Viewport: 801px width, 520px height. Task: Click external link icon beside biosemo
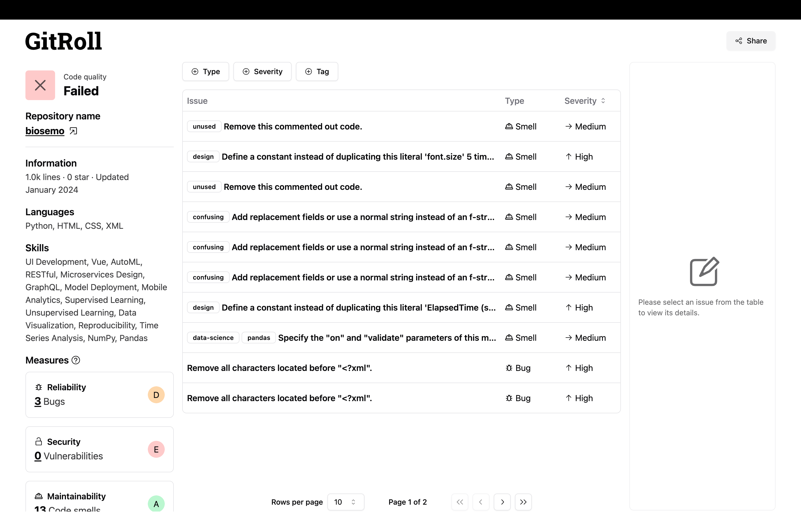pyautogui.click(x=73, y=131)
